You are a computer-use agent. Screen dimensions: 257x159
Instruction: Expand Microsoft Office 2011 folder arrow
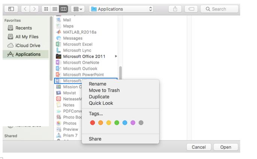pyautogui.click(x=116, y=56)
